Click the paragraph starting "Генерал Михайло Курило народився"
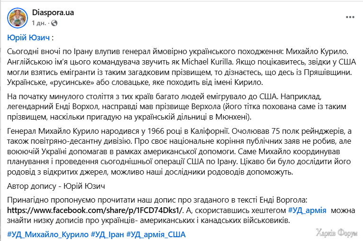This screenshot has width=363, height=241. 179,151
